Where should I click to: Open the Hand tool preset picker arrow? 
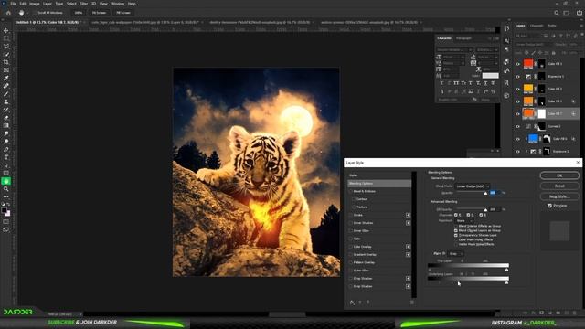pos(27,13)
